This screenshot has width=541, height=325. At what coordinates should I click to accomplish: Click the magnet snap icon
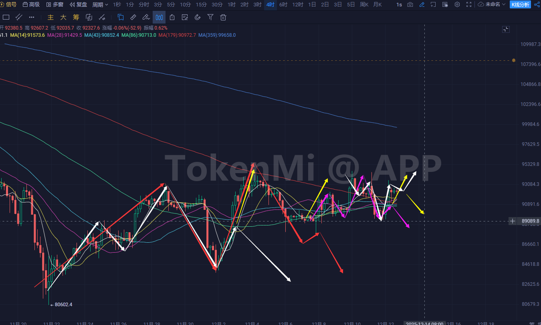(x=198, y=17)
